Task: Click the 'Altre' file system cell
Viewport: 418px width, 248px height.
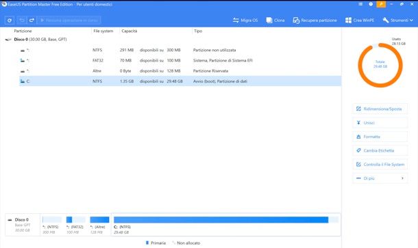Action: pos(97,70)
